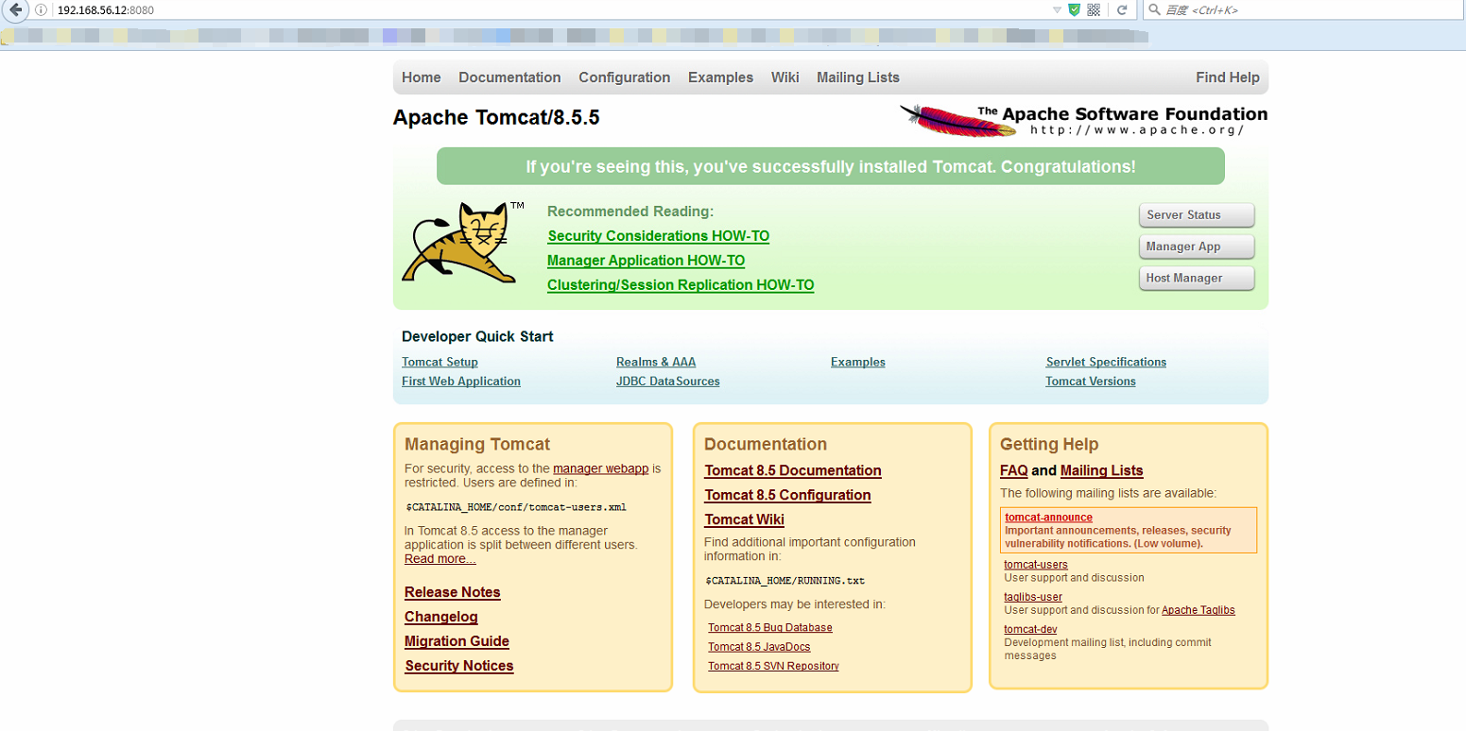Open the Servlet Specifications link
This screenshot has height=731, width=1466.
(1106, 362)
